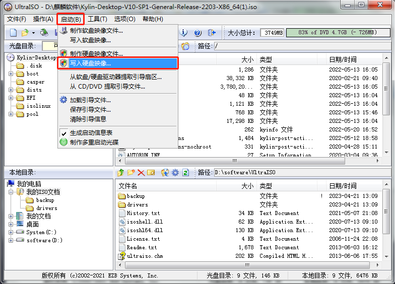Open the 文件(F) menu
Image resolution: width=395 pixels, height=284 pixels.
coord(16,19)
